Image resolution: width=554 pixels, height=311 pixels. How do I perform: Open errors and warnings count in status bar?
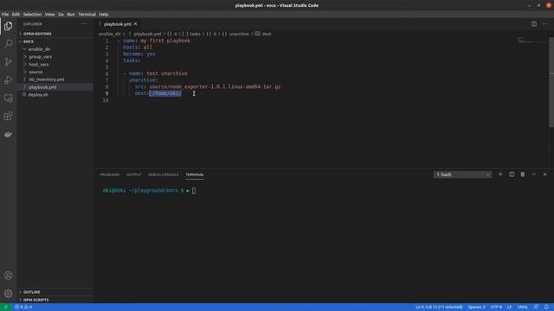[23, 308]
